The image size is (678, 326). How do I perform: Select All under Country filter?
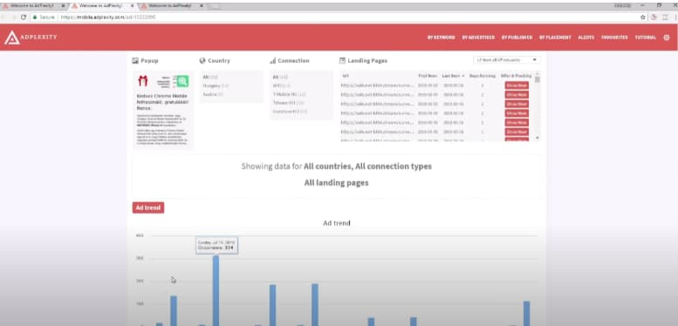[x=209, y=77]
